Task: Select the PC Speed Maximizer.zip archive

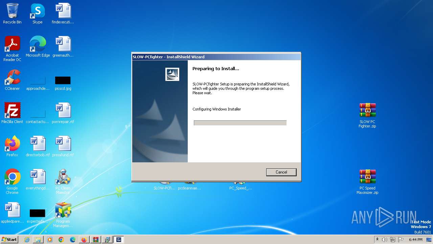Action: click(367, 182)
